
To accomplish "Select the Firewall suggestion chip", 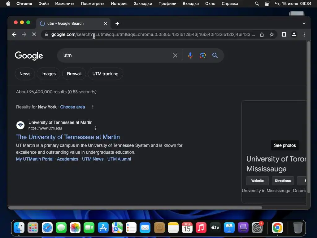I will coord(74,74).
